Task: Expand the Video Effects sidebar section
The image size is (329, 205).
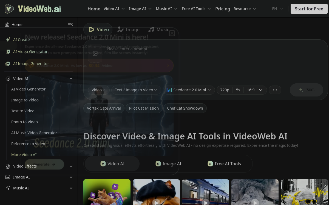Action: (71, 166)
